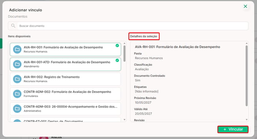
Task: Click folder icon of AVA-RH-001 Recursos Humanos item
Action: (x=17, y=49)
